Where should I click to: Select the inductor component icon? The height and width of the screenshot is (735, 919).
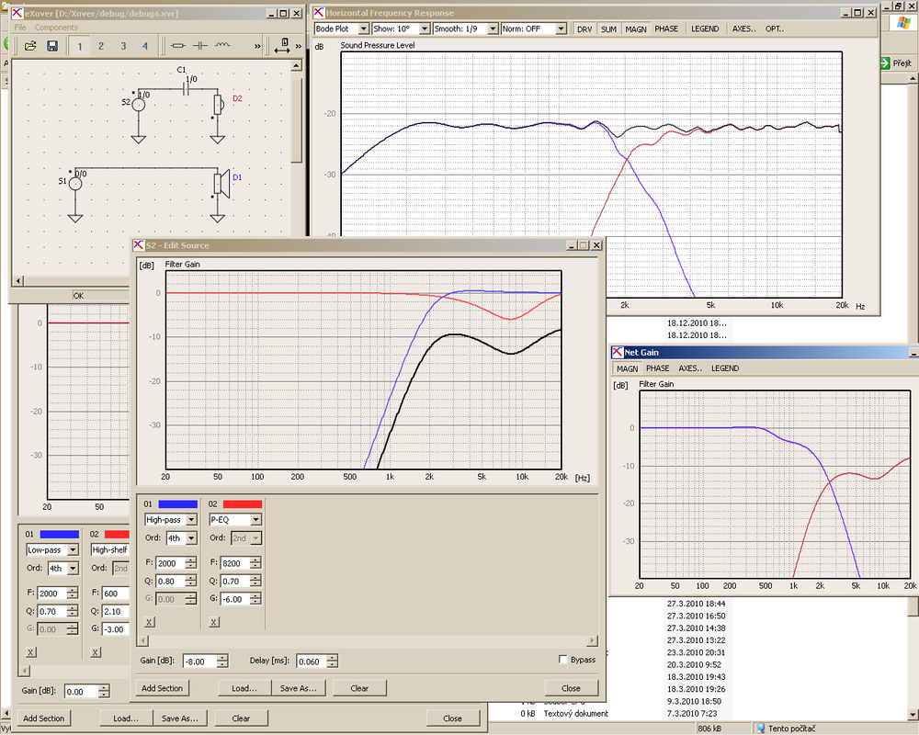[222, 45]
